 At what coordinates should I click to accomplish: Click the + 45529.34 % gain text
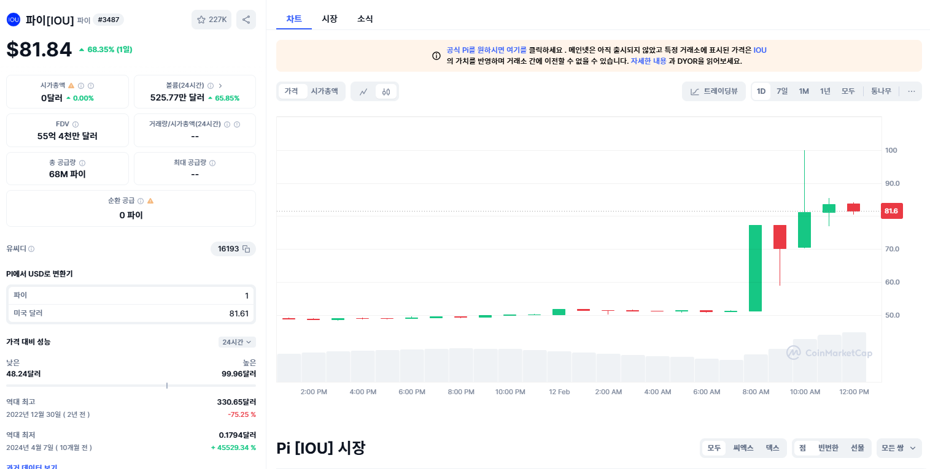pyautogui.click(x=233, y=448)
